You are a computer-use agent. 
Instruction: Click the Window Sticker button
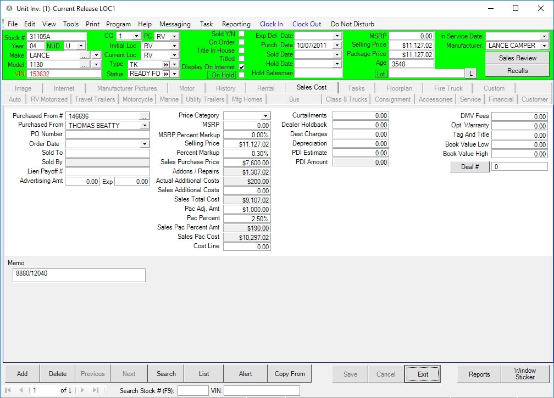(x=525, y=374)
